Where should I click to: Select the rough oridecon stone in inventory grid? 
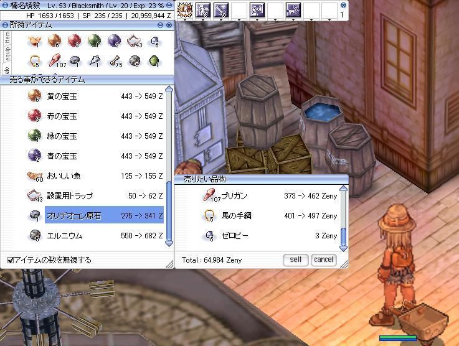75,61
